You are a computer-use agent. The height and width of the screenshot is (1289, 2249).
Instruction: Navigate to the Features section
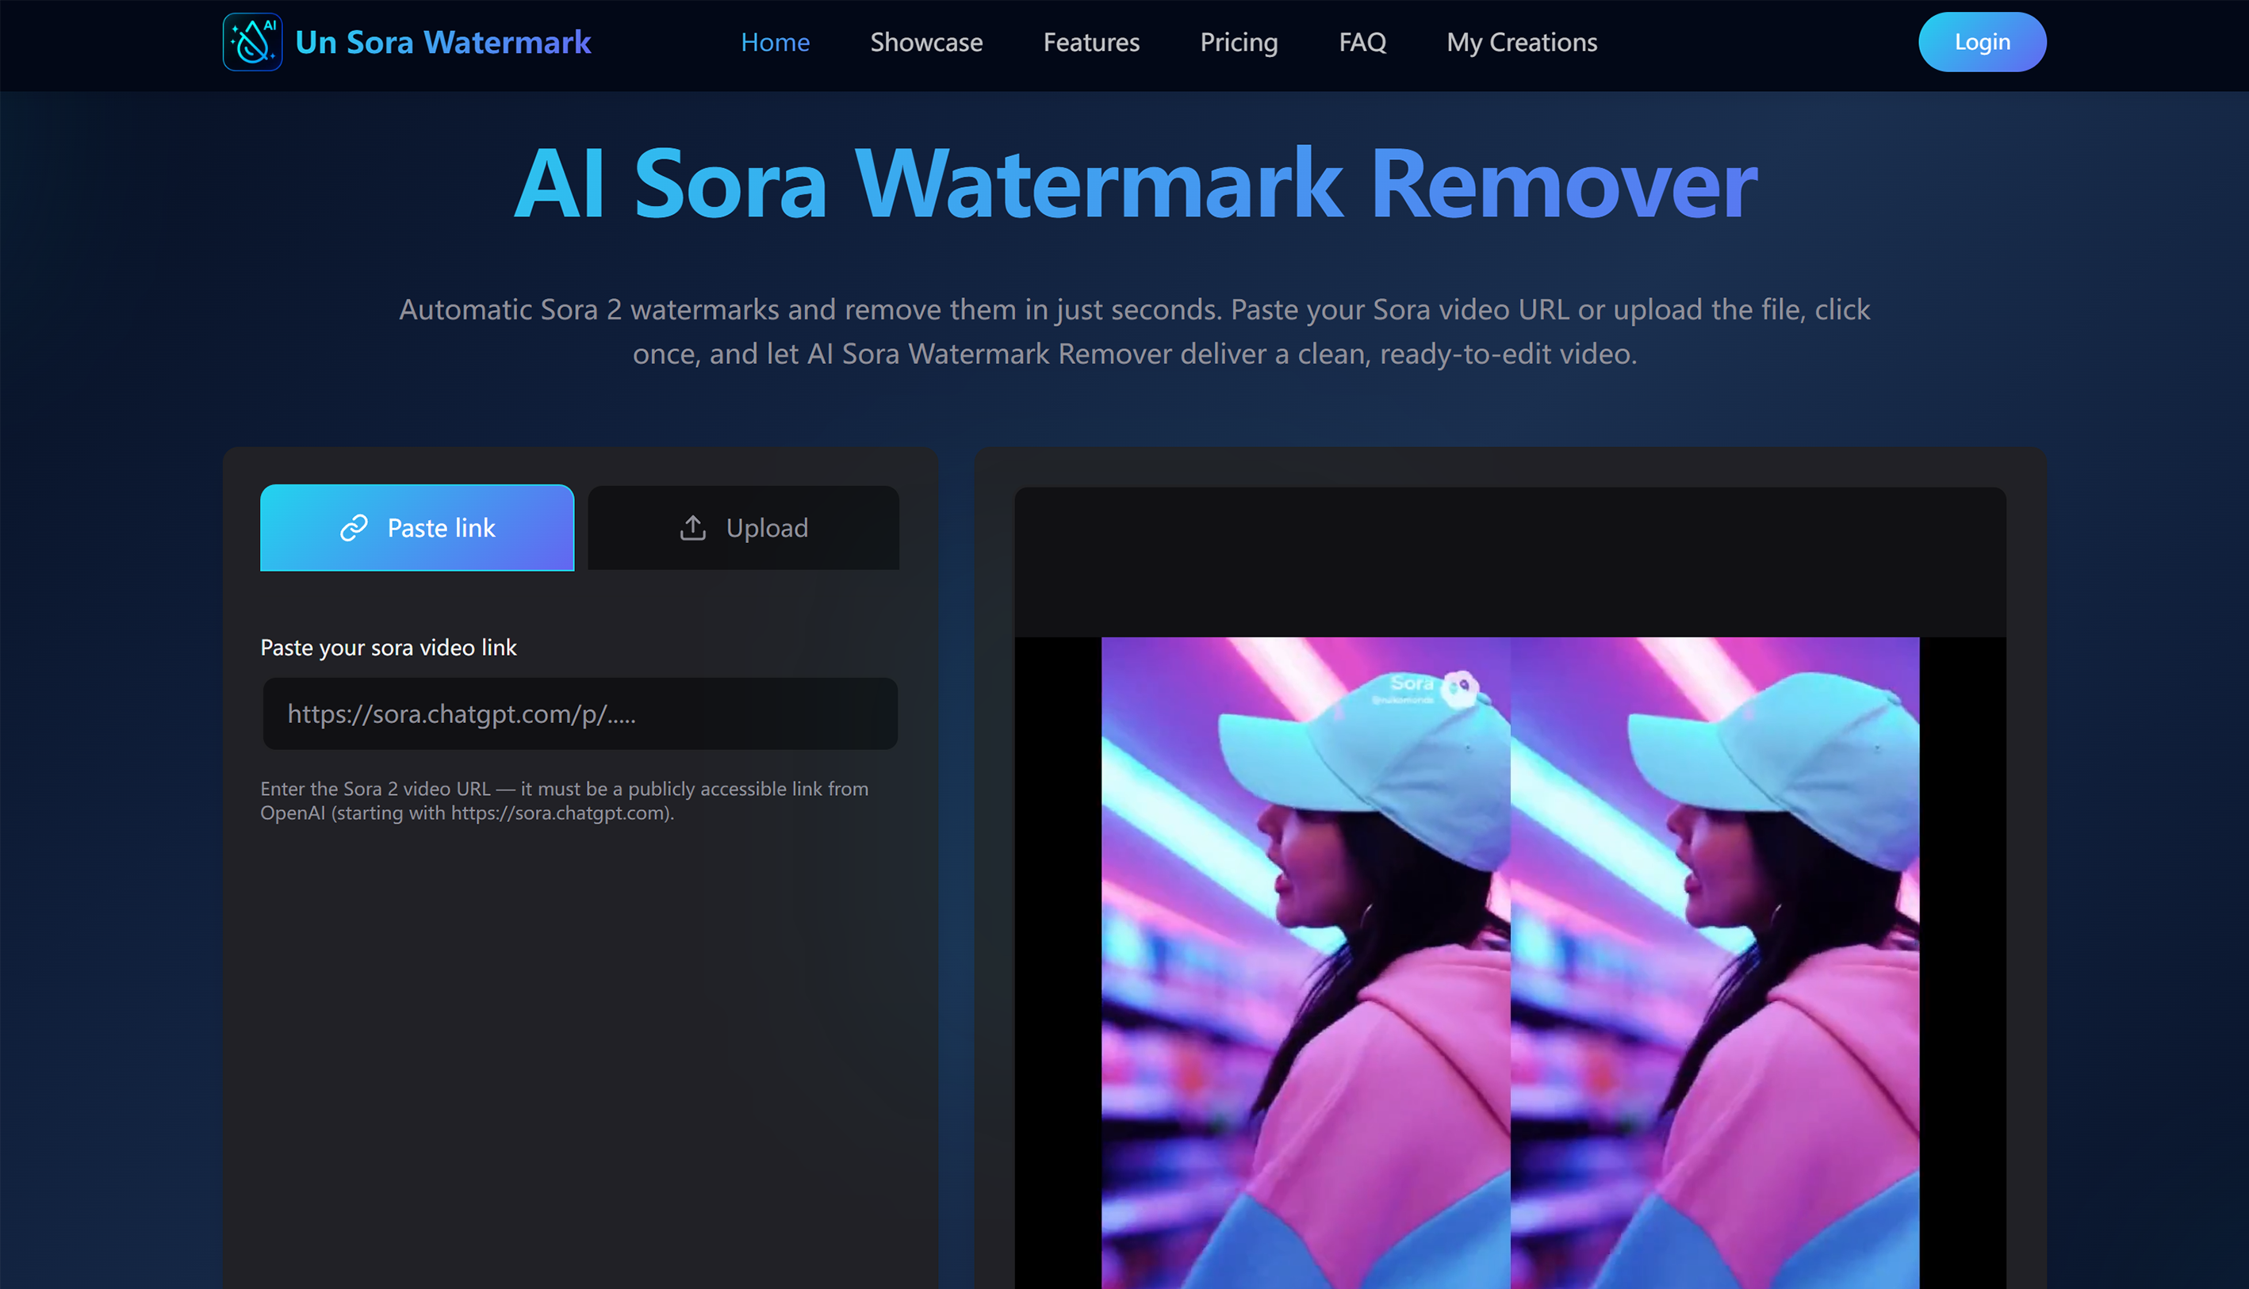click(x=1091, y=41)
